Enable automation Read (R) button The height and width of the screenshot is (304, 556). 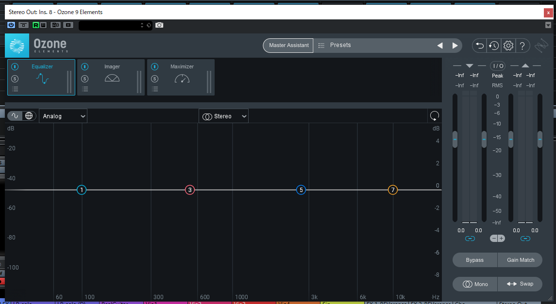pyautogui.click(x=35, y=25)
